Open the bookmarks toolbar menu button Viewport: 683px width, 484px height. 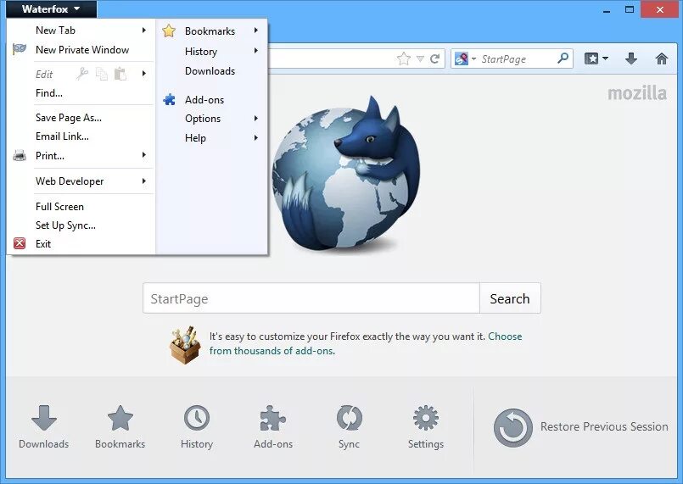click(x=596, y=58)
